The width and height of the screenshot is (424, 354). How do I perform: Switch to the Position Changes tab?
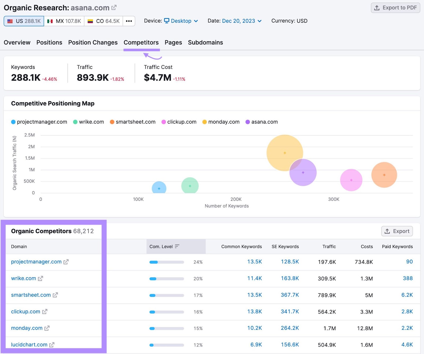[93, 42]
